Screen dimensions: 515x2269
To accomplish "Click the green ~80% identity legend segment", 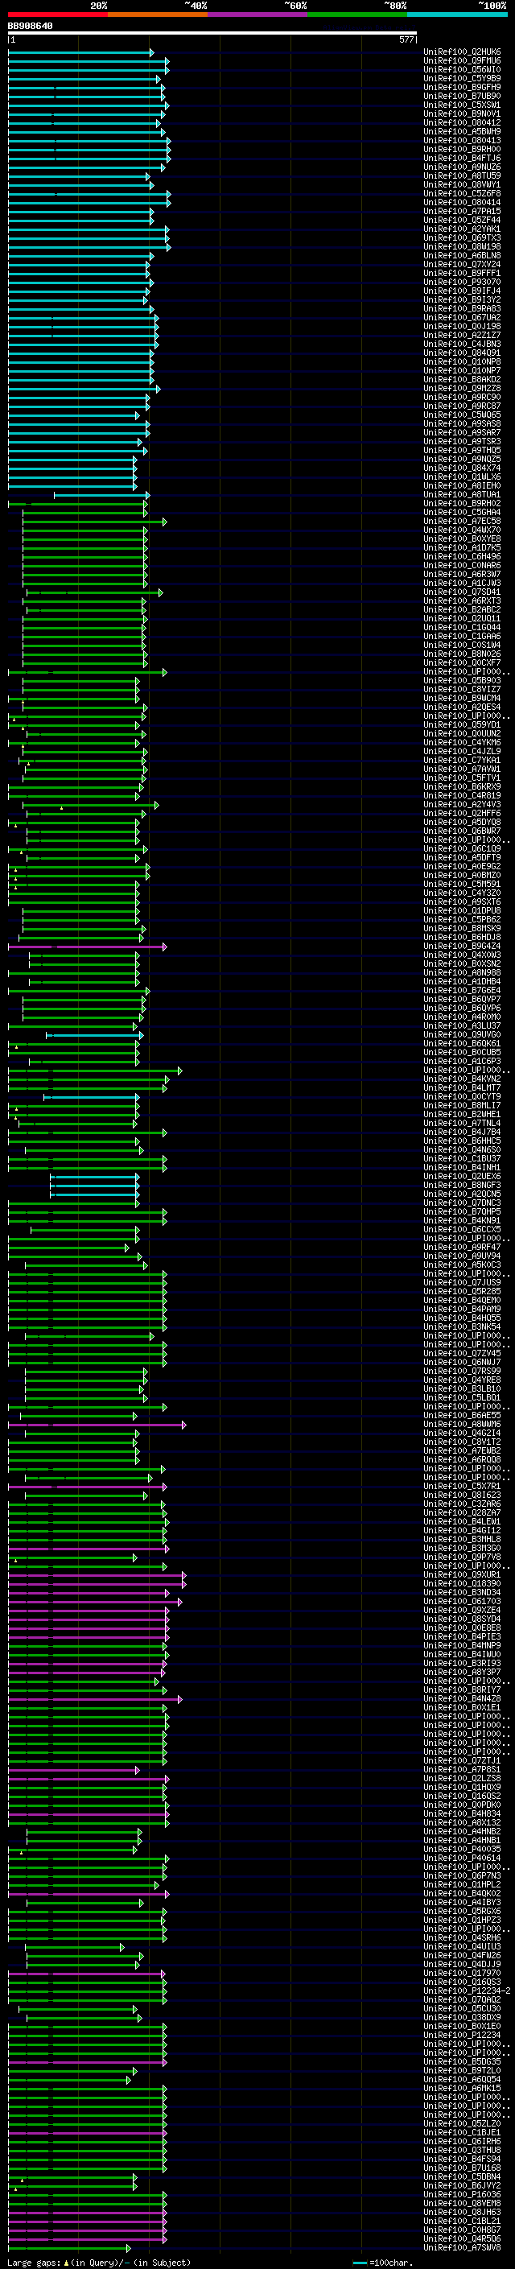I will tap(357, 14).
